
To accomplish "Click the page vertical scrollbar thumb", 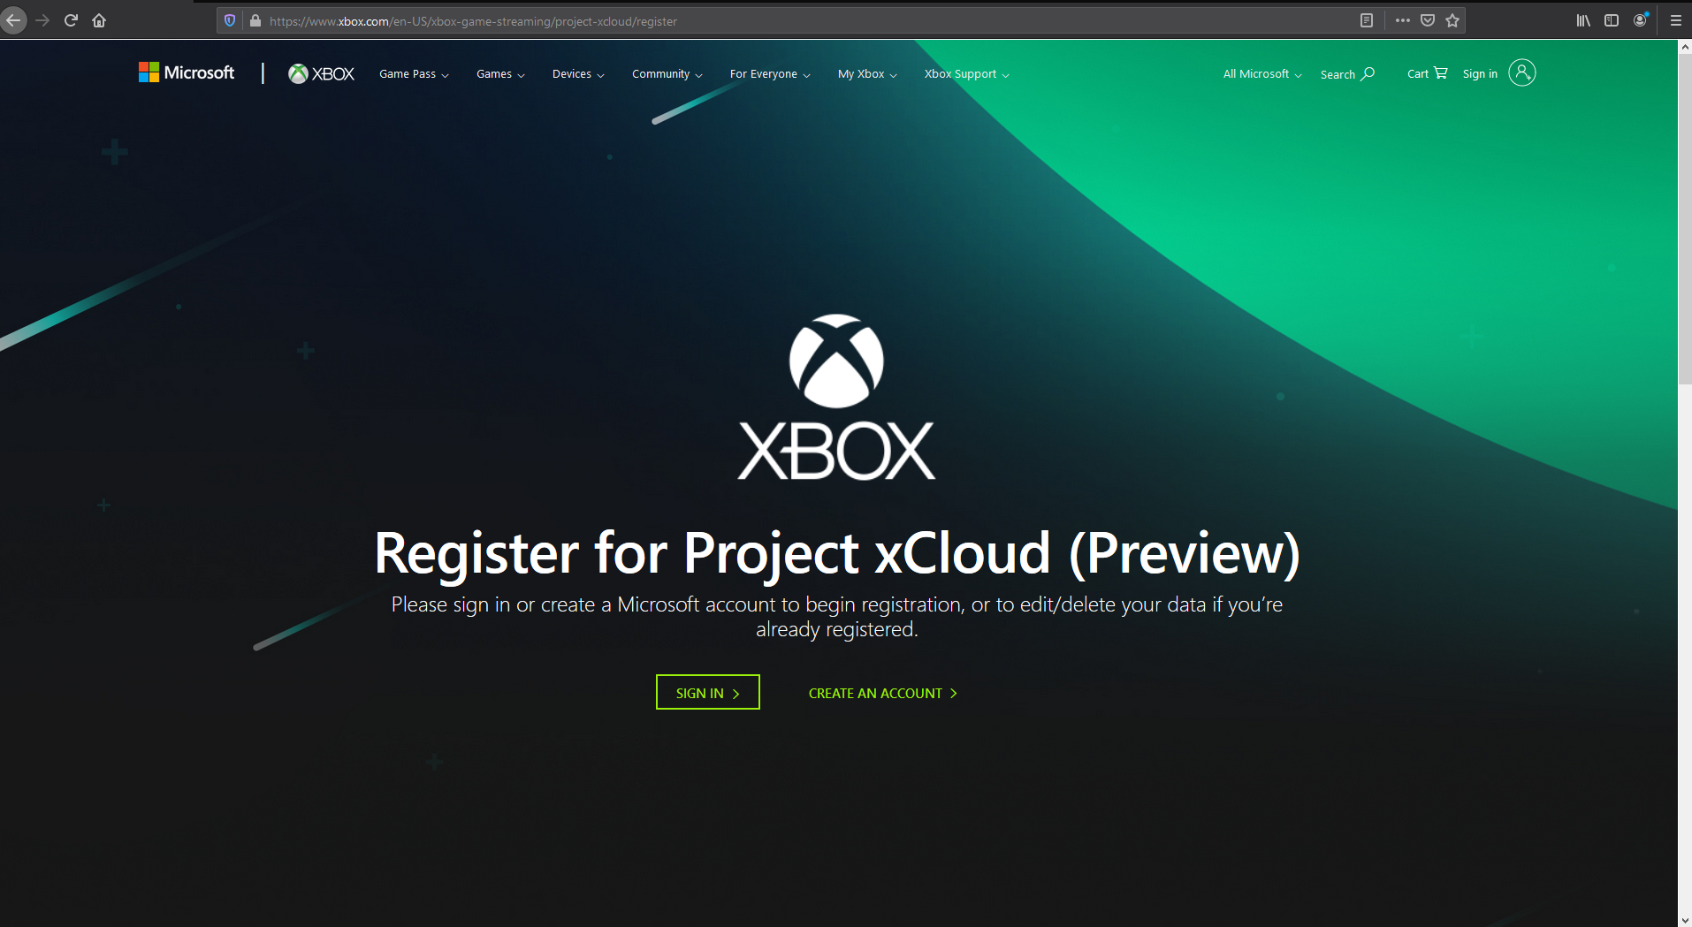I will pyautogui.click(x=1685, y=219).
